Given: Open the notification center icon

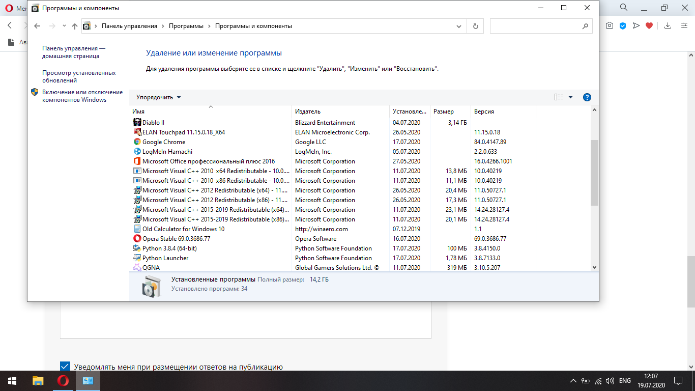Looking at the screenshot, I should point(678,380).
